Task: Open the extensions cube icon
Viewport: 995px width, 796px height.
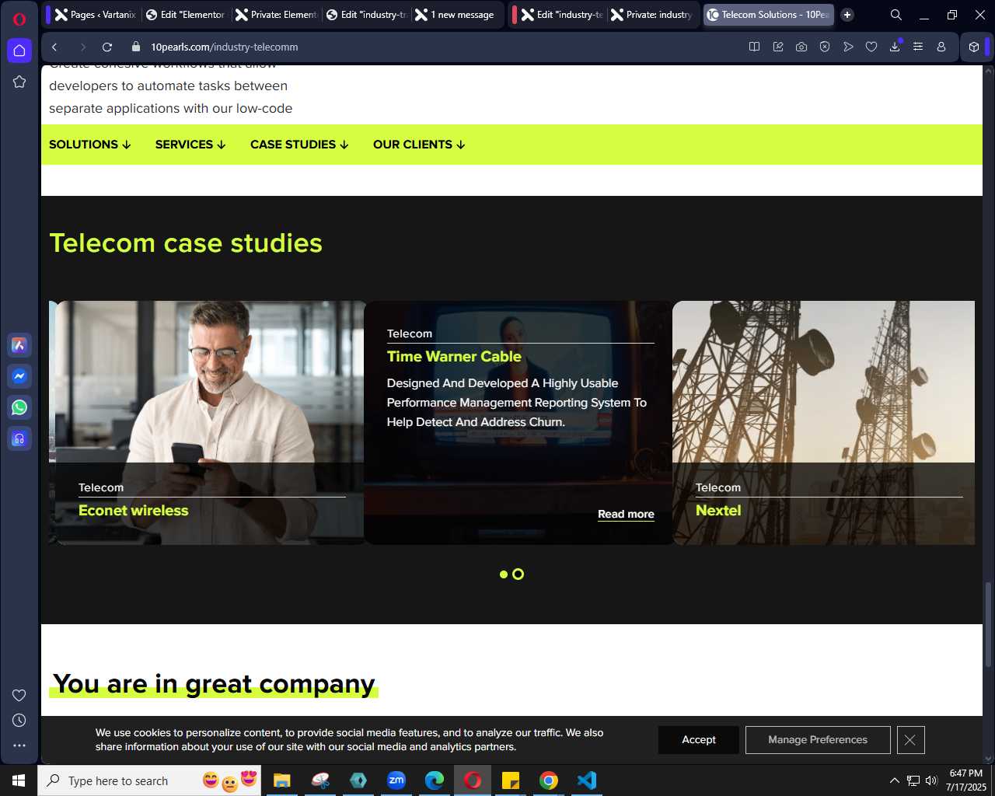Action: tap(973, 47)
